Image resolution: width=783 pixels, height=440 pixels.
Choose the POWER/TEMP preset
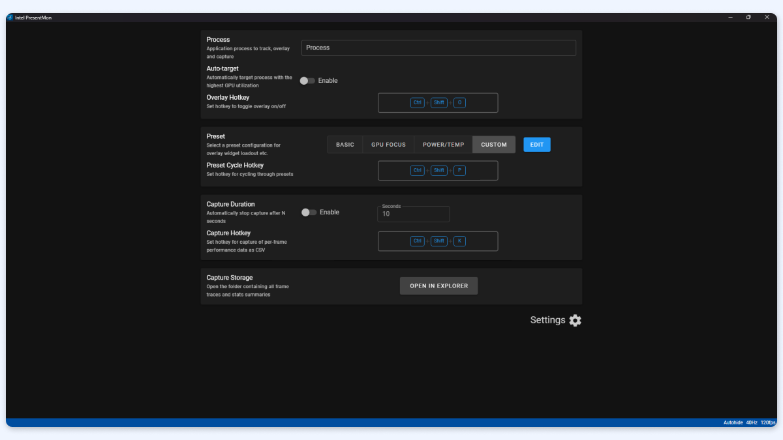pyautogui.click(x=444, y=145)
